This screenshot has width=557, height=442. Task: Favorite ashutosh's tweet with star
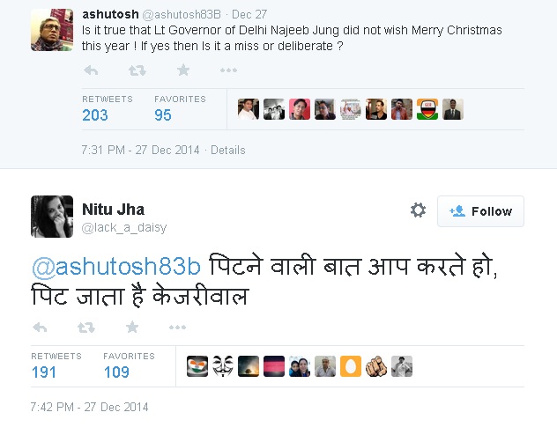point(183,70)
